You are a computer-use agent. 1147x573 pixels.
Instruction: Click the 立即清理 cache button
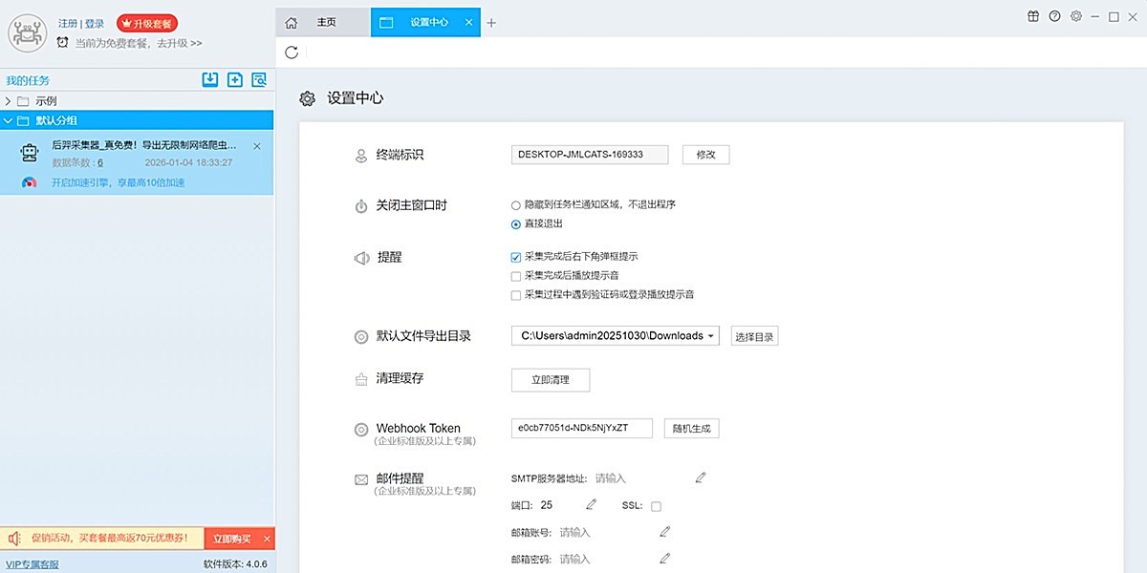pos(551,380)
